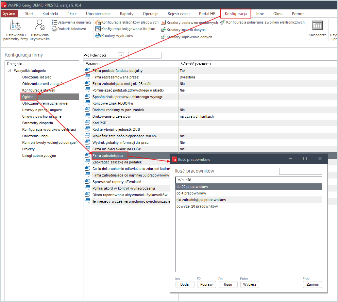Image resolution: width=338 pixels, height=302 pixels.
Task: Select 'nie zatrudniająca pracowników' value
Action: click(x=249, y=200)
